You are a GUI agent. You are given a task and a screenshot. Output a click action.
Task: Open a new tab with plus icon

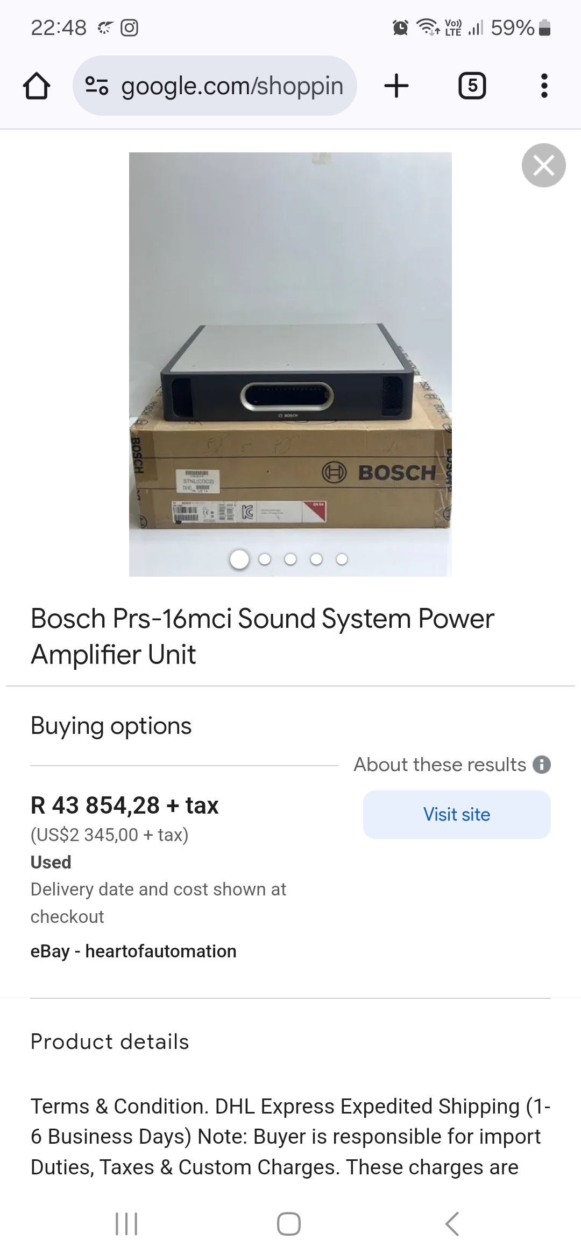point(396,86)
